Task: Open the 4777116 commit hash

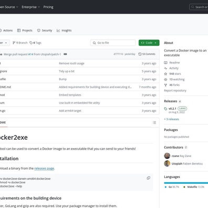Action: point(118,54)
